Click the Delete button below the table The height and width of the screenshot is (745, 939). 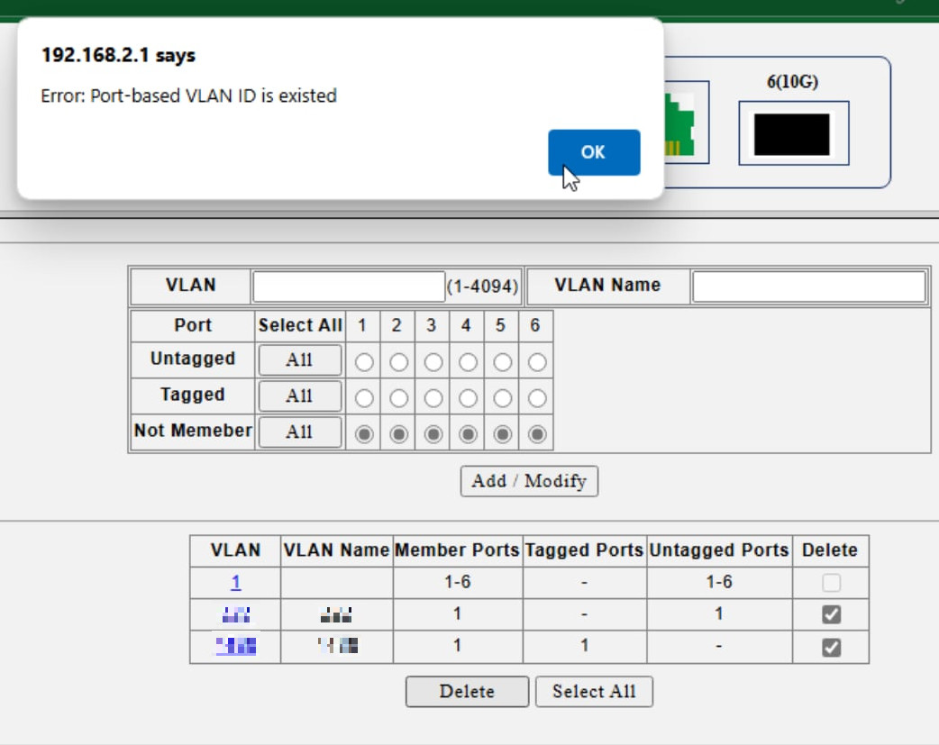(x=467, y=692)
